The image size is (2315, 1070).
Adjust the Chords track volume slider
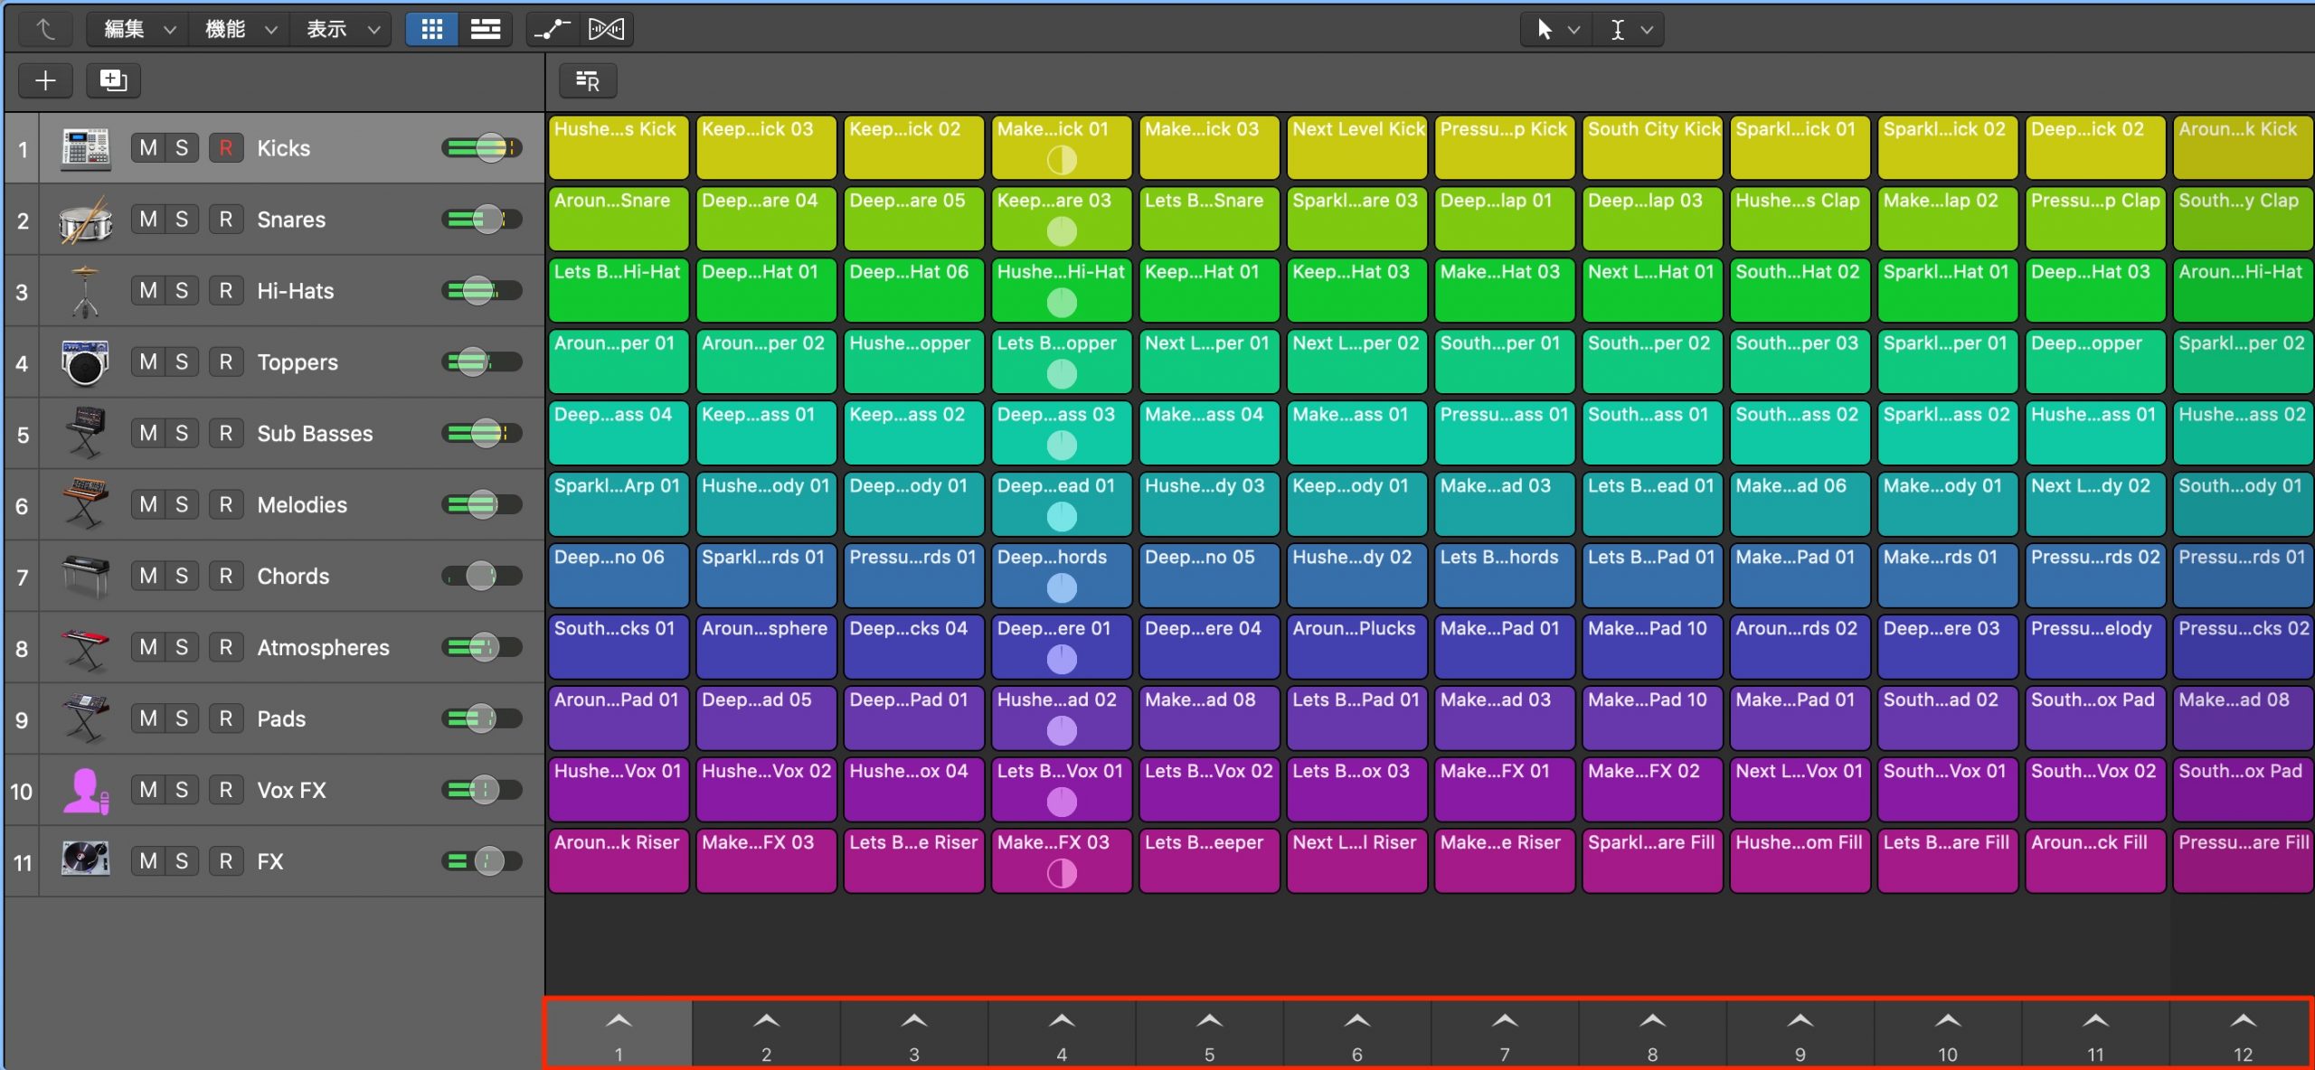point(482,576)
